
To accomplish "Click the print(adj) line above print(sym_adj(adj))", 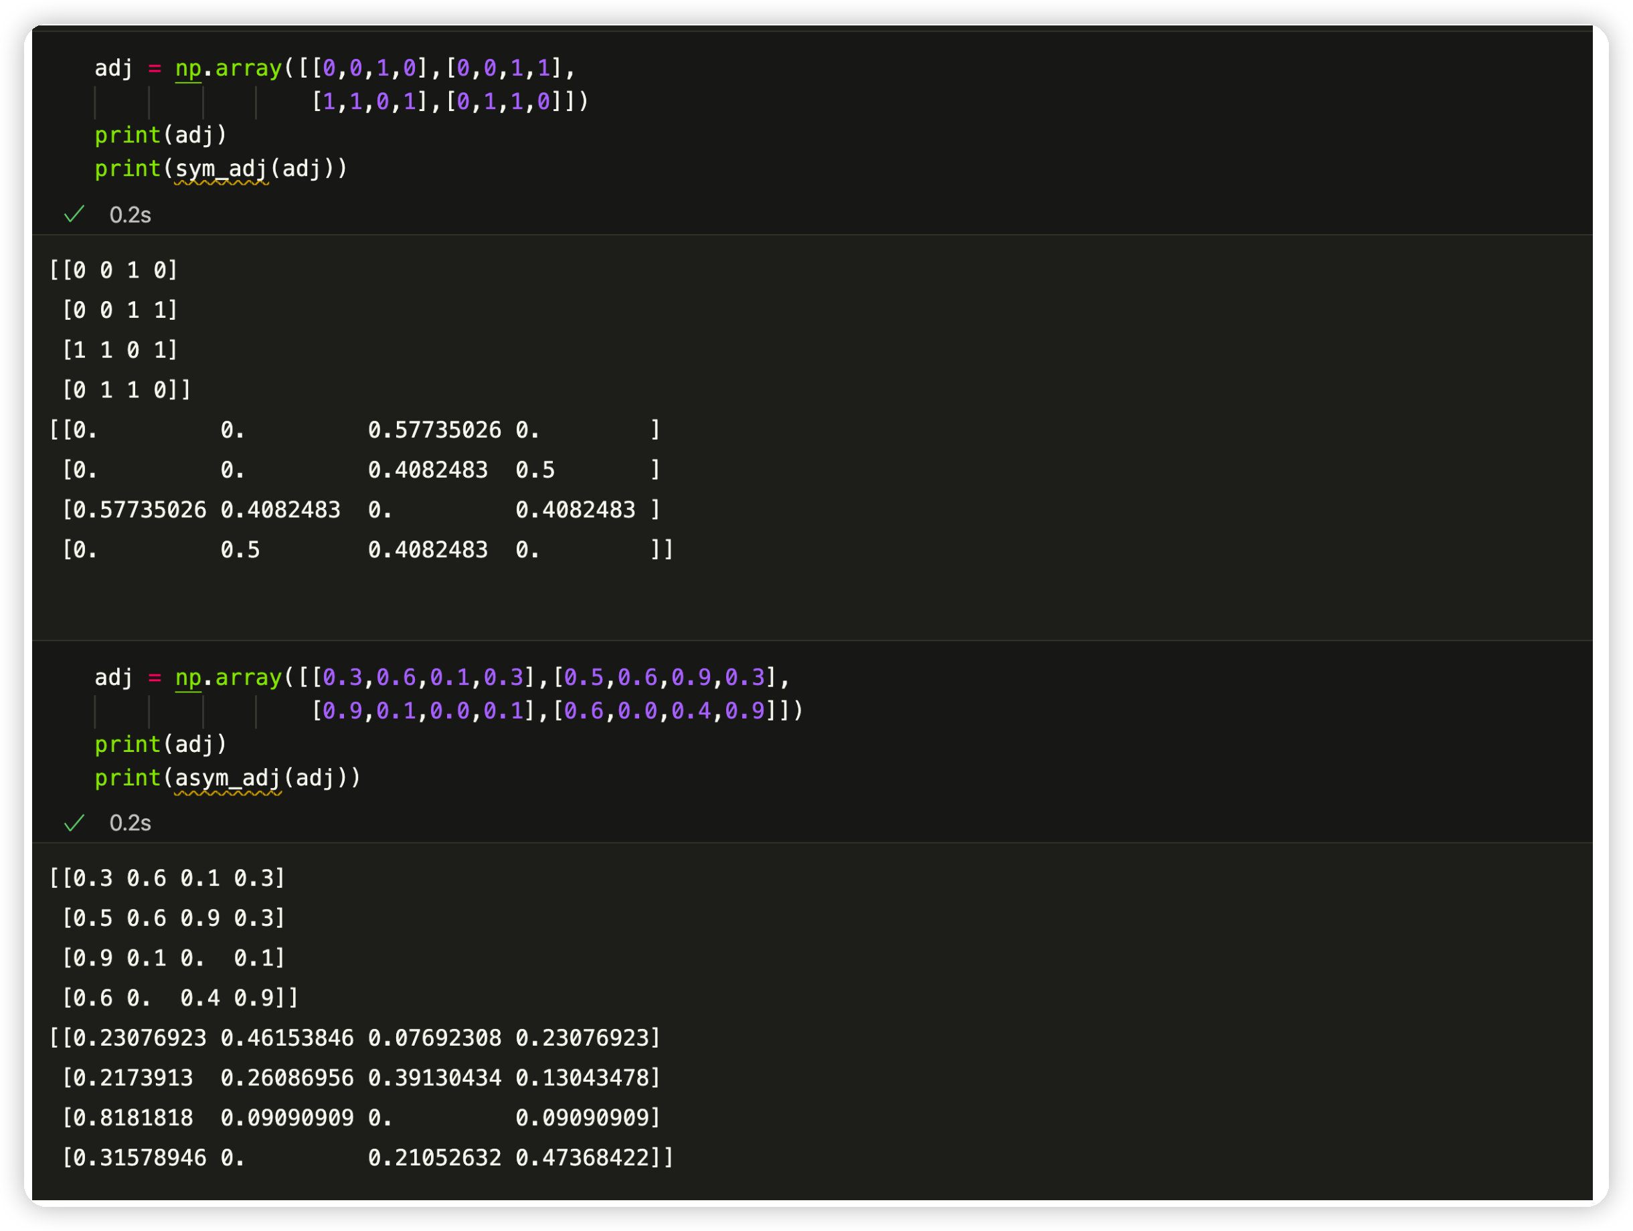I will pos(161,135).
